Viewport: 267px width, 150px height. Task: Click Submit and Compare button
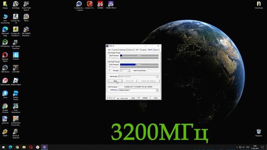tap(149, 81)
